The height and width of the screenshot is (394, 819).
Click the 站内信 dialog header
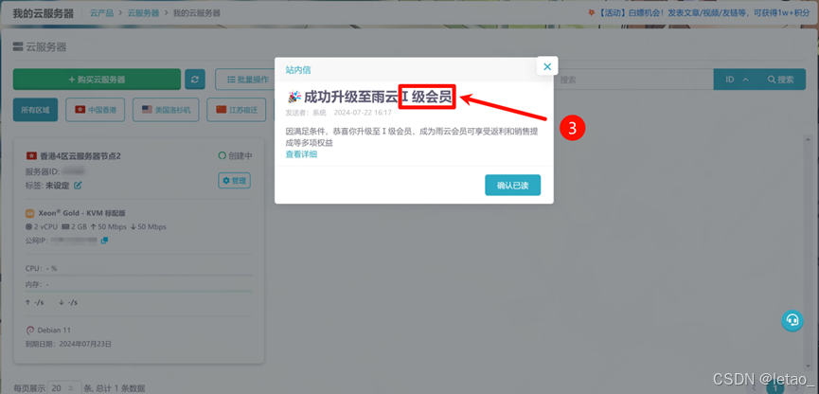pyautogui.click(x=298, y=69)
